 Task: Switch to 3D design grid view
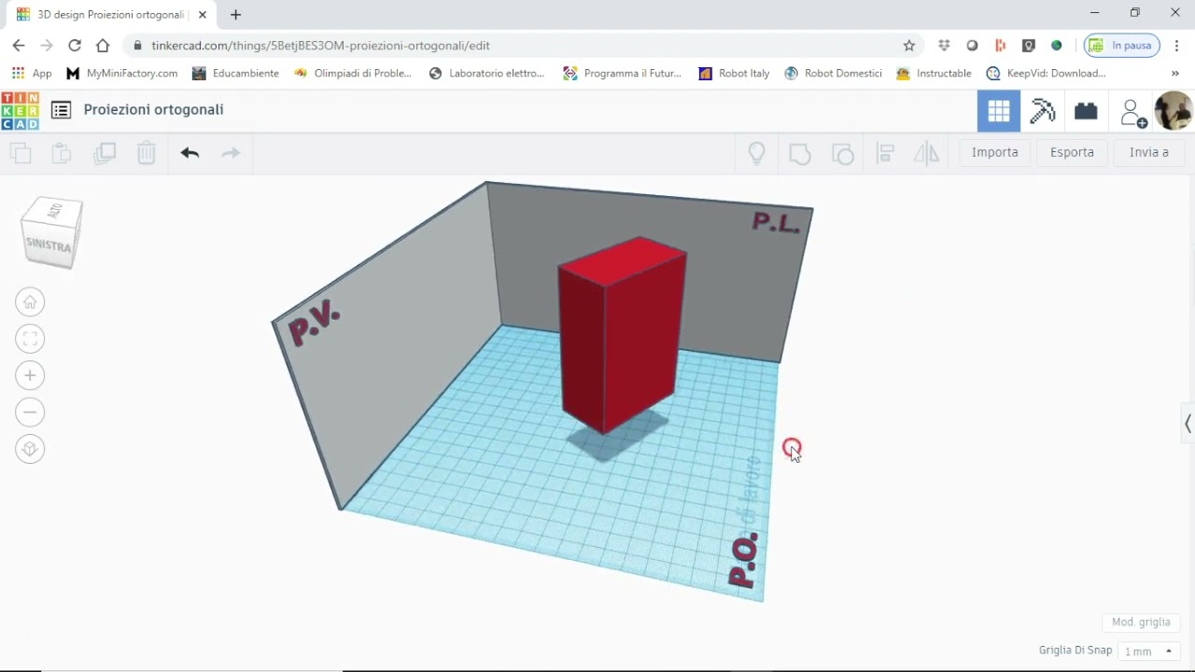click(999, 112)
